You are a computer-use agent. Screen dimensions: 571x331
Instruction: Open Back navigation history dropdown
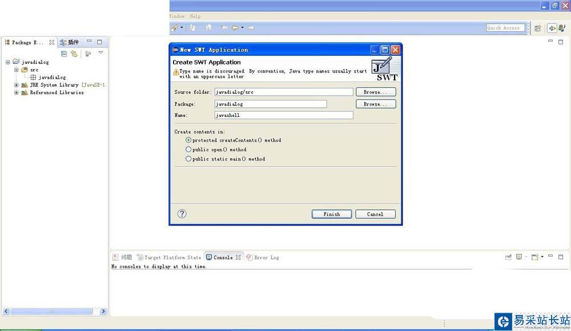(x=242, y=27)
